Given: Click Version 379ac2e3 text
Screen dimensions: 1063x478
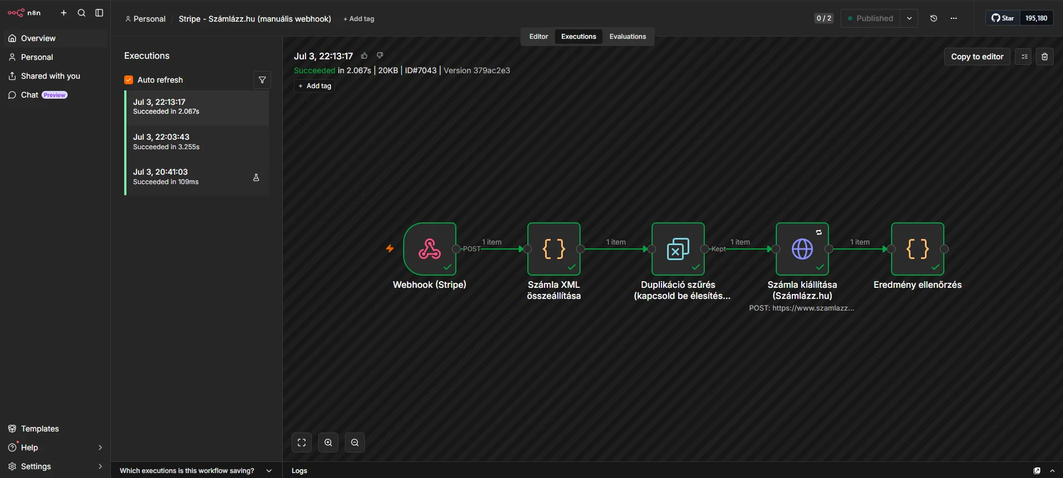Looking at the screenshot, I should (477, 70).
